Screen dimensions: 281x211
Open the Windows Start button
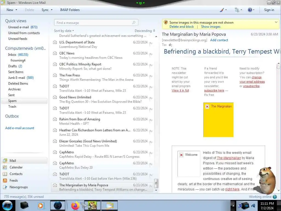pos(7,206)
